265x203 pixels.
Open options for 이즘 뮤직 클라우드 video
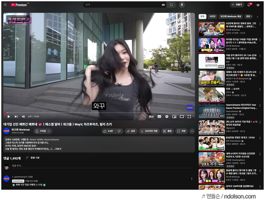[x=260, y=56]
